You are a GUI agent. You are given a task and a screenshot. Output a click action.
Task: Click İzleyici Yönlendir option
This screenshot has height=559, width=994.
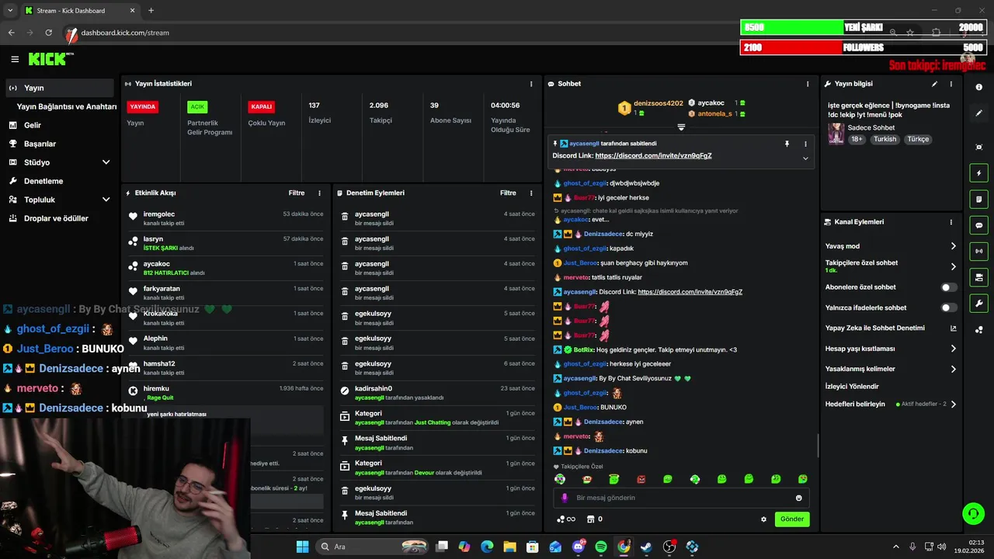[x=852, y=386]
